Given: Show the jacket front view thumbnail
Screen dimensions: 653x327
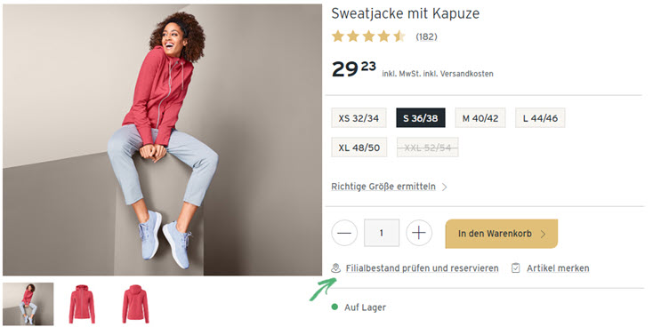Looking at the screenshot, I should tap(82, 304).
